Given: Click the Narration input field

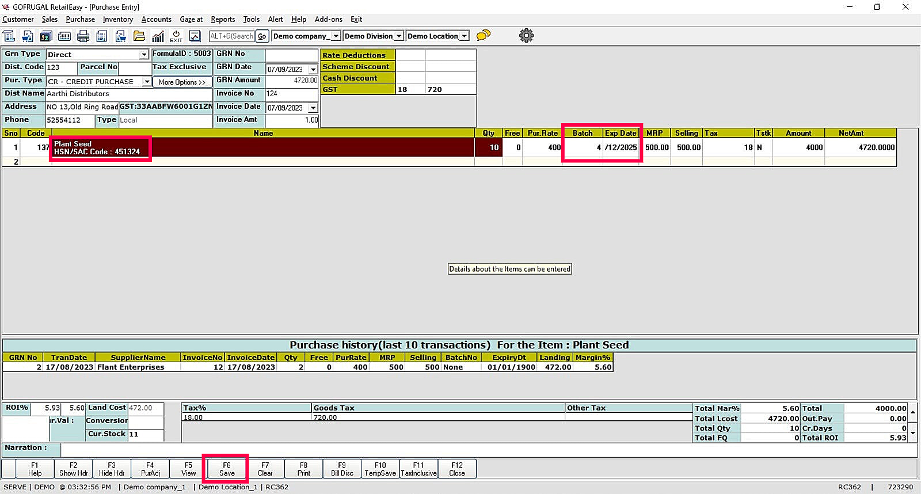Looking at the screenshot, I should click(x=488, y=449).
